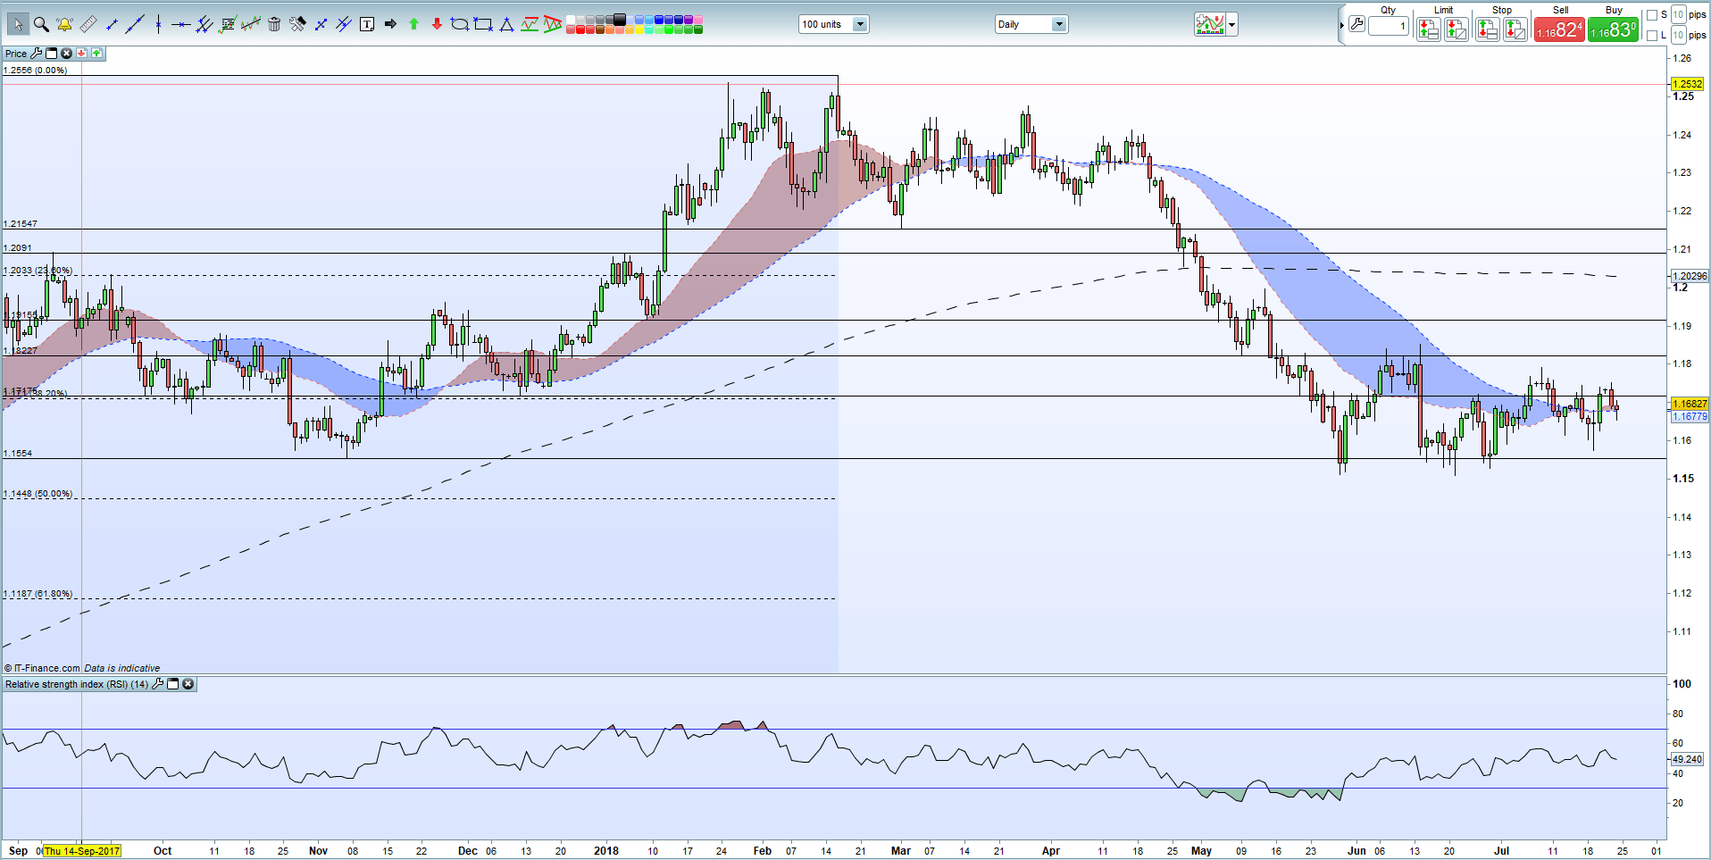Viewport: 1711px width, 860px height.
Task: Maximize the RSI indicator panel
Action: pos(173,684)
